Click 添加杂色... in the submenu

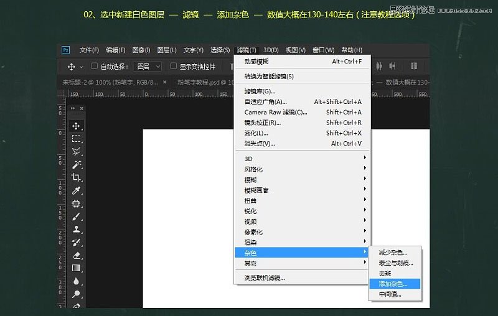393,284
